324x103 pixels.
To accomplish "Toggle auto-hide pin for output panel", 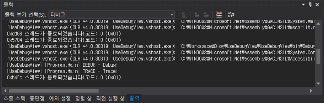I will click(310, 5).
